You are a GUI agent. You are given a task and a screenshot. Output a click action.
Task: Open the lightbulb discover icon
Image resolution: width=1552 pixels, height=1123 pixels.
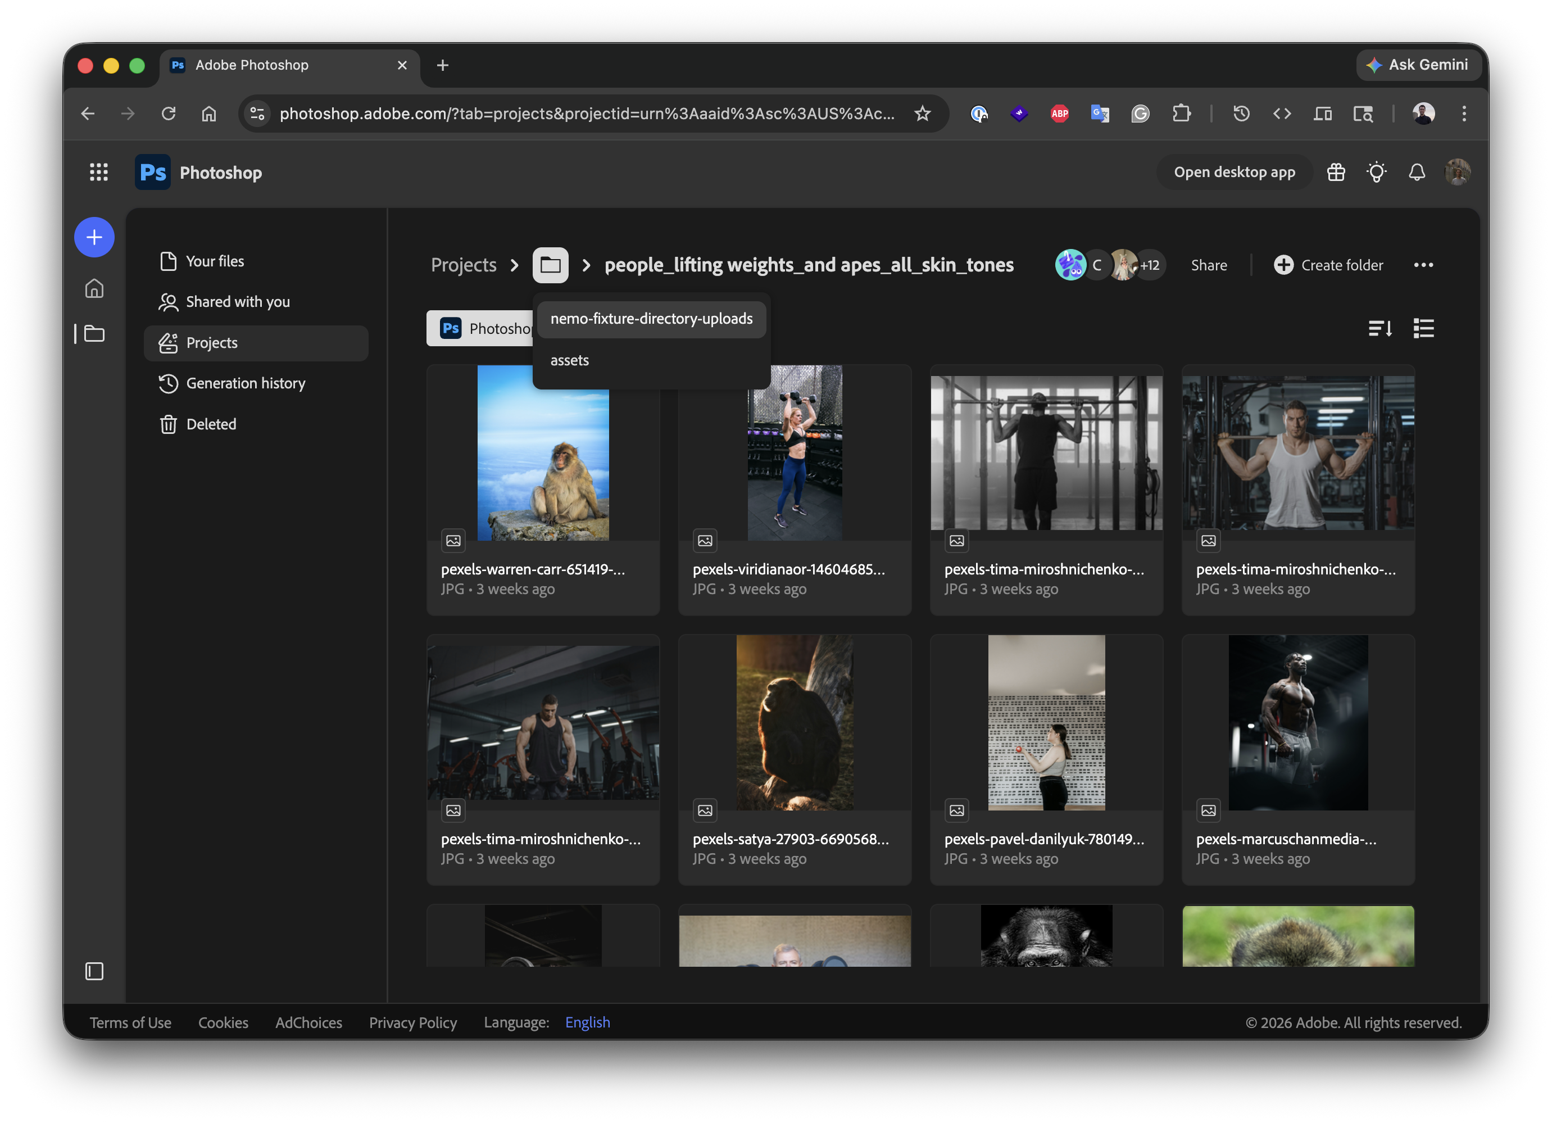(x=1377, y=172)
